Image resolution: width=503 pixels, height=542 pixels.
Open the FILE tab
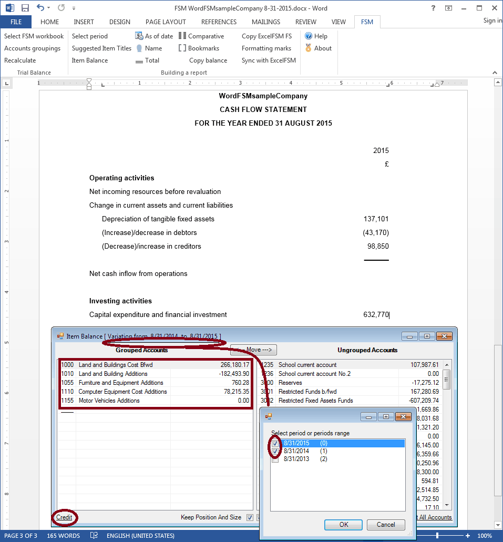click(x=16, y=22)
